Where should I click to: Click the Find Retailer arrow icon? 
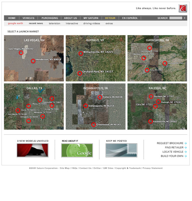pos(186,147)
